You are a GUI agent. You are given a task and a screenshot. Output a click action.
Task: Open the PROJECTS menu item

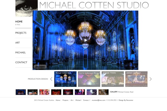point(21,33)
